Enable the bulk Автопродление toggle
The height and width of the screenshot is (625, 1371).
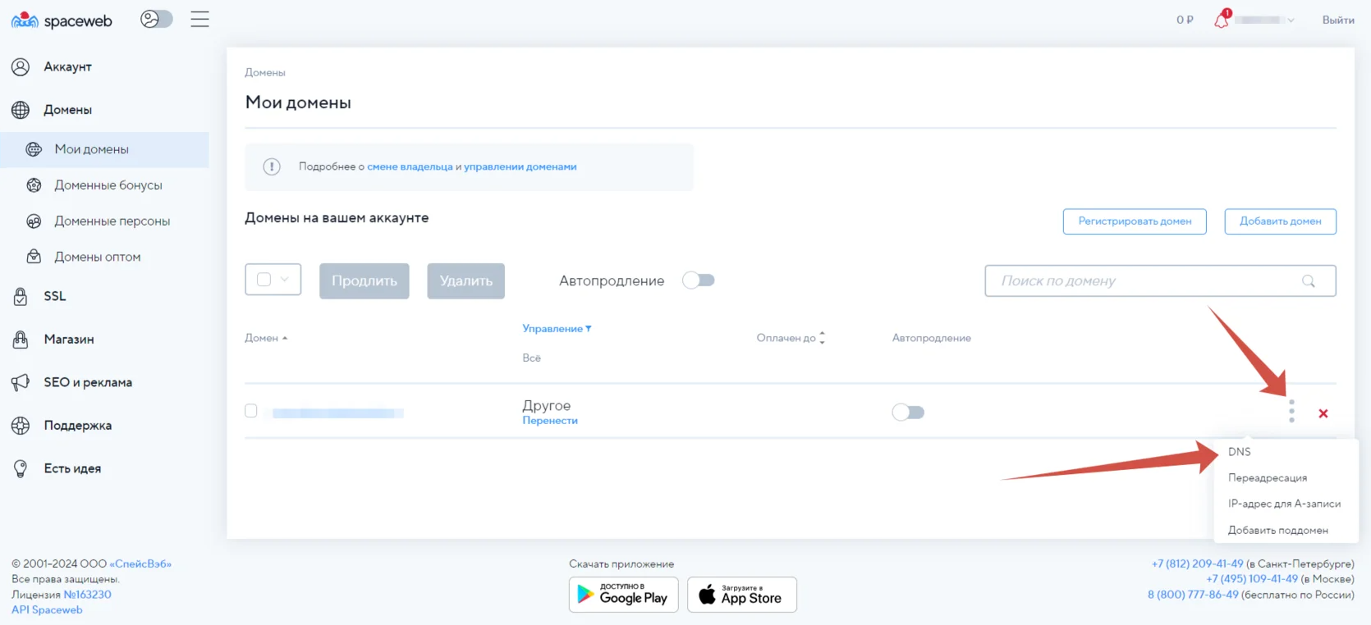[699, 281]
